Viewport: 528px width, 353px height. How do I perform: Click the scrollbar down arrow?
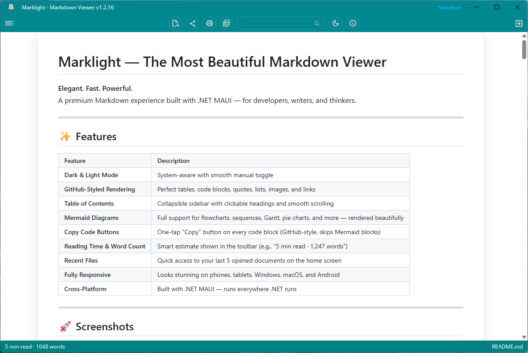(x=524, y=337)
